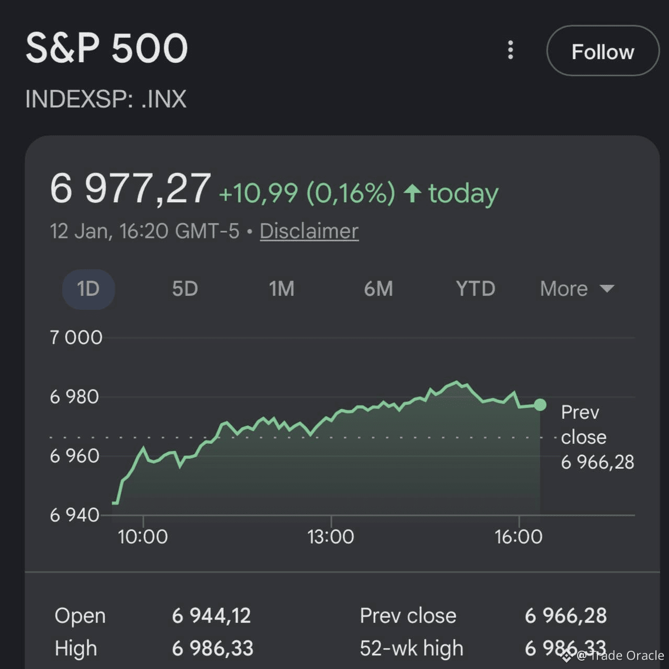Click the INDEXSP: .INX ticker label

106,99
